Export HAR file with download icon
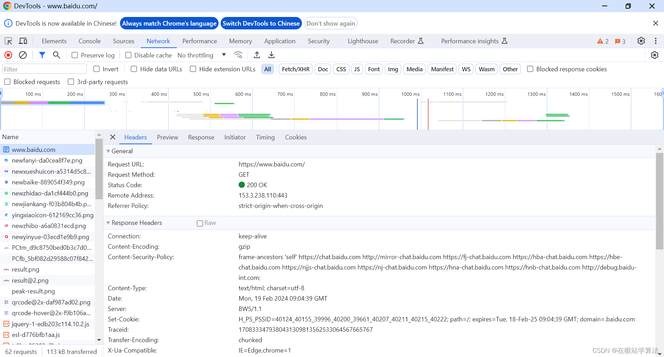 click(271, 55)
